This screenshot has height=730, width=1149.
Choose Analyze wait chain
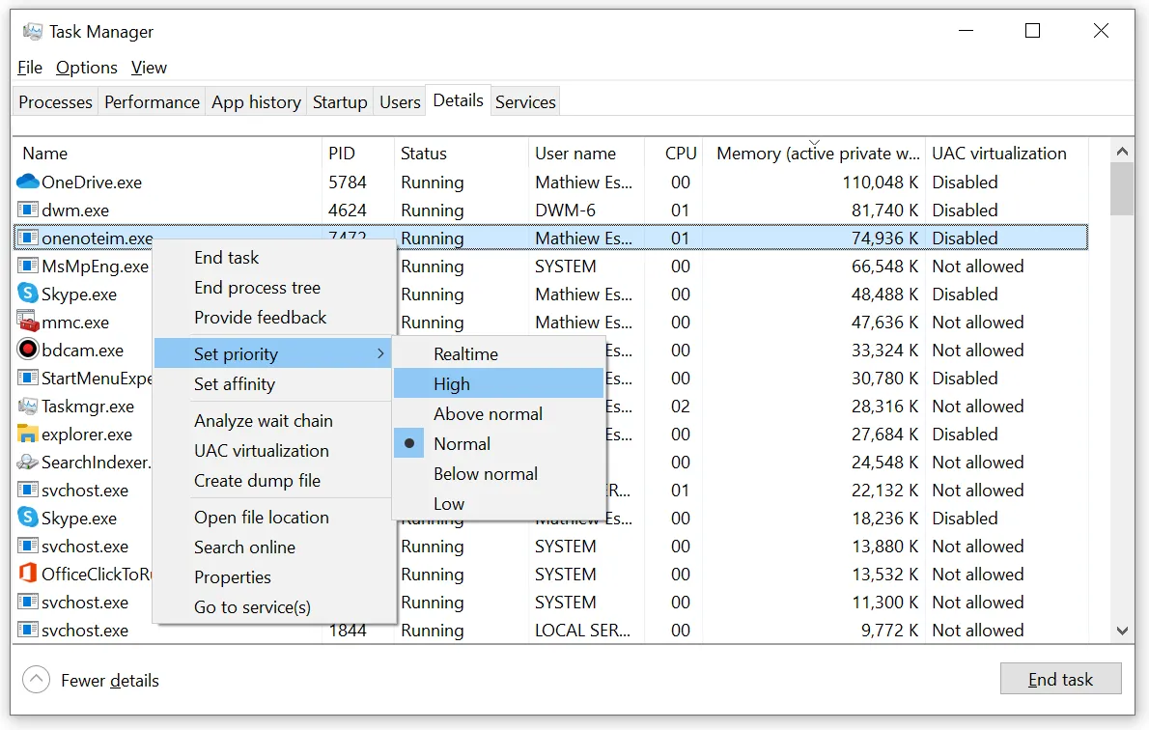272,421
